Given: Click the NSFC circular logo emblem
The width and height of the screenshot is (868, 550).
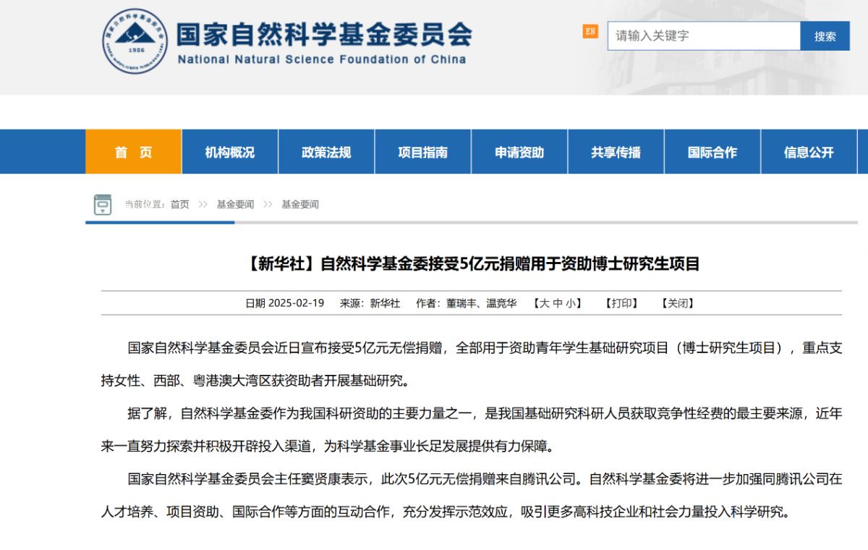Looking at the screenshot, I should [134, 41].
